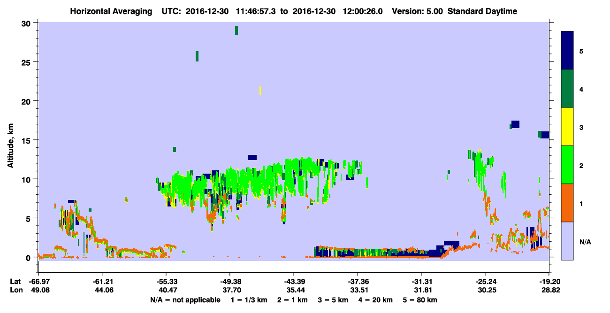Click the lavender N/A colorbar segment
Viewport: 610px width, 313px height.
pyautogui.click(x=567, y=241)
